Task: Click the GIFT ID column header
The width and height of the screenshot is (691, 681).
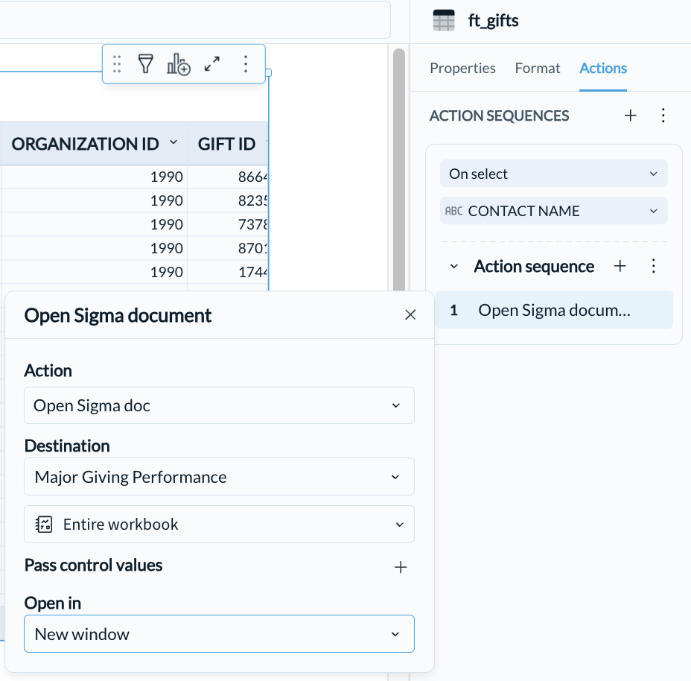Action: click(x=228, y=144)
